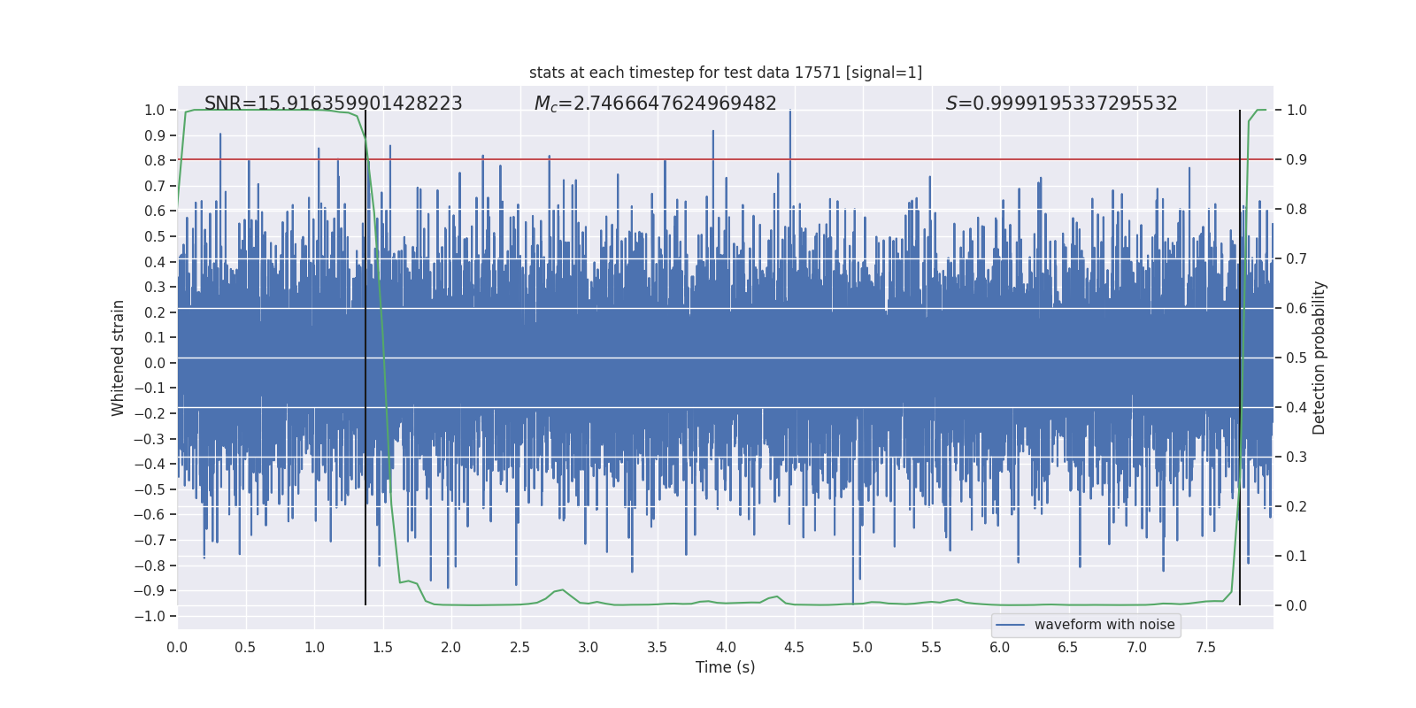Click the −0.1 whitened strain tick label
This screenshot has width=1416, height=708.
coord(151,388)
